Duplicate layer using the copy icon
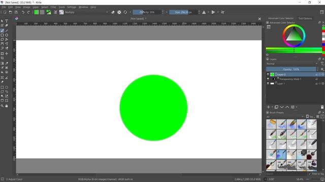This screenshot has width=325, height=182. point(276,107)
